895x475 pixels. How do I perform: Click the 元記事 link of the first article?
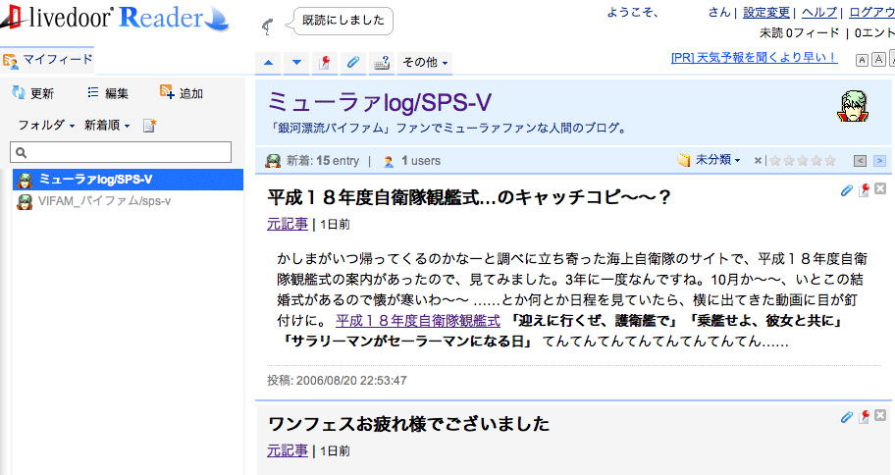288,224
